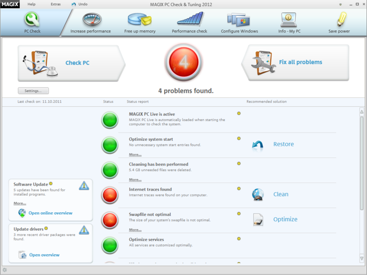The height and width of the screenshot is (275, 367).
Task: Click red status light for Internet traces found
Action: (x=110, y=195)
